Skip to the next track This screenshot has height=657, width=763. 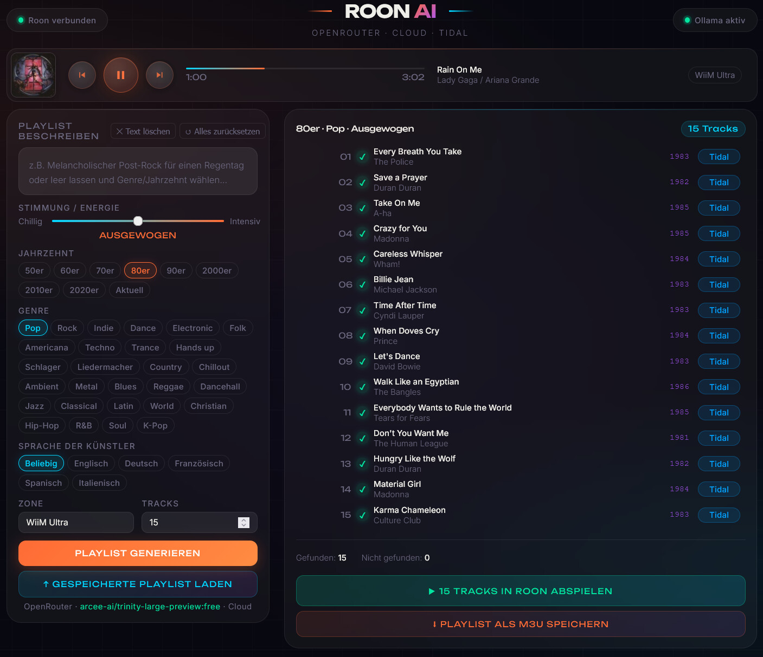coord(159,75)
